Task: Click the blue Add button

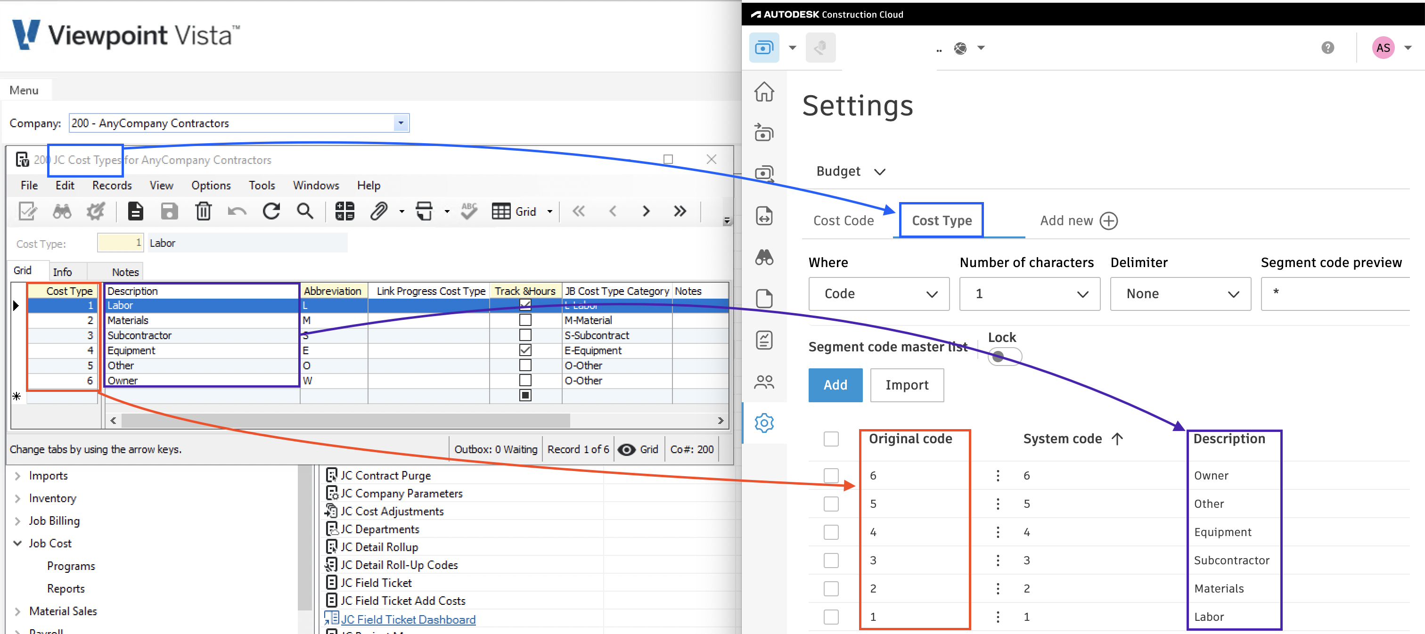Action: point(835,385)
